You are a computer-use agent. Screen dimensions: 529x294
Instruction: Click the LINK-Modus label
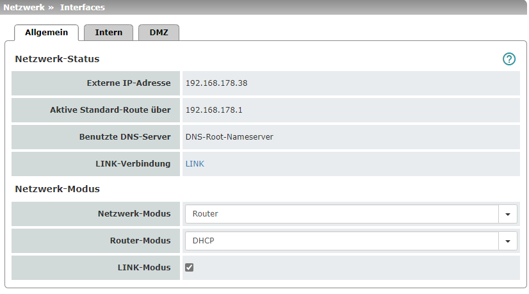click(144, 267)
